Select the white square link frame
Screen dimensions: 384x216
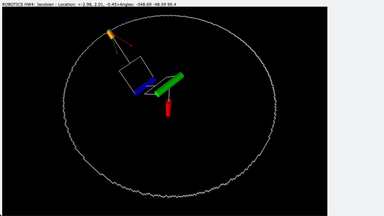tap(119, 71)
